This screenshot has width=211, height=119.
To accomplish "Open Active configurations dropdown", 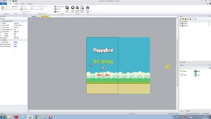I will point(50,7).
